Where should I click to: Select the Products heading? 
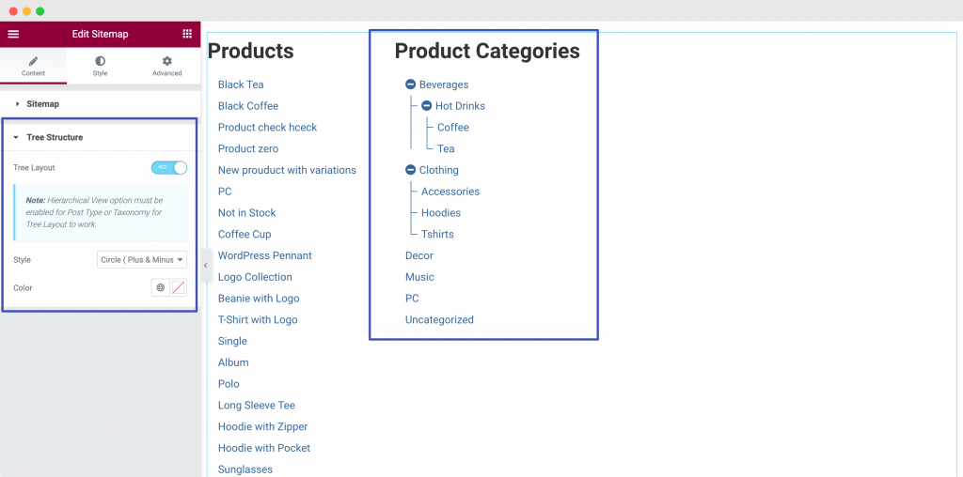[250, 51]
